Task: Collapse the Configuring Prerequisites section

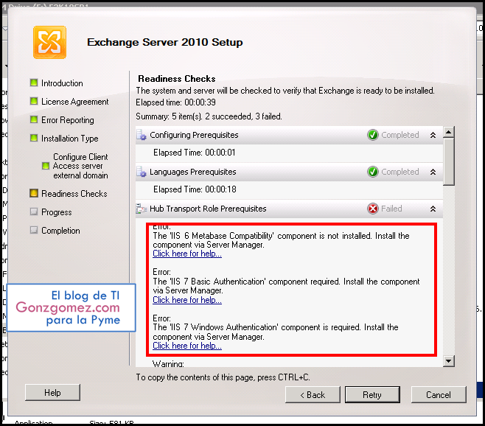Action: (433, 135)
